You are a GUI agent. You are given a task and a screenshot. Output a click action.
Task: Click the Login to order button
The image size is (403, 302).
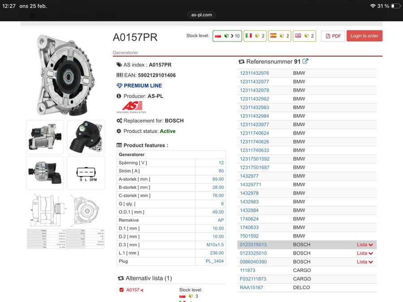tap(364, 36)
